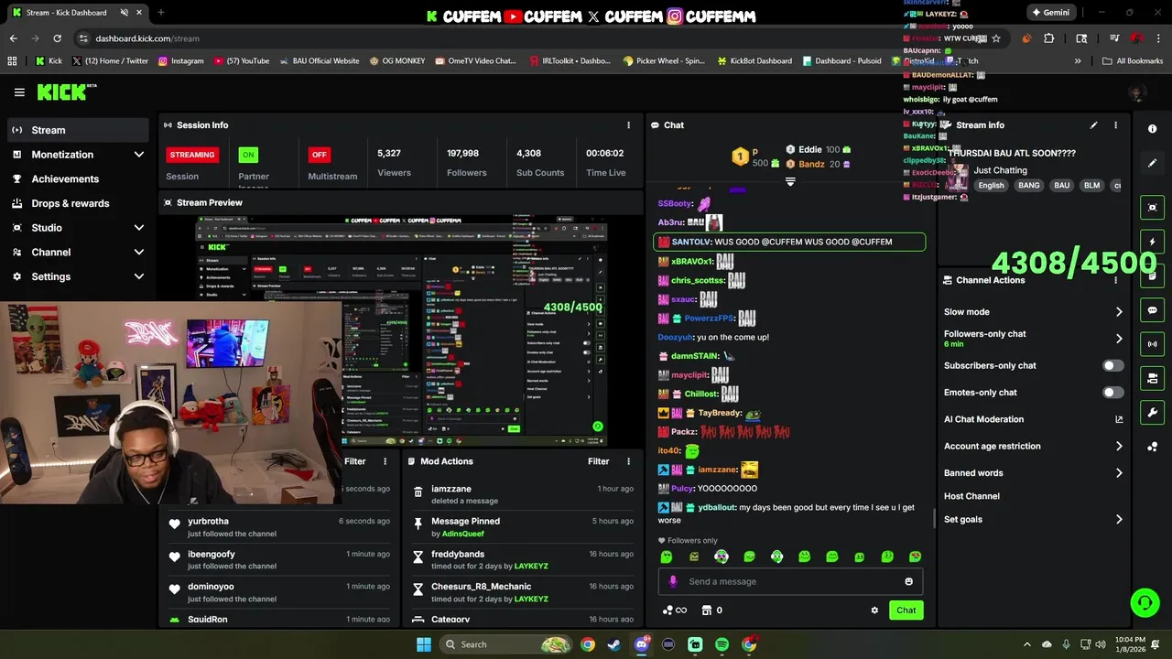Open the YouTube bookmark
1172x659 pixels.
242,61
